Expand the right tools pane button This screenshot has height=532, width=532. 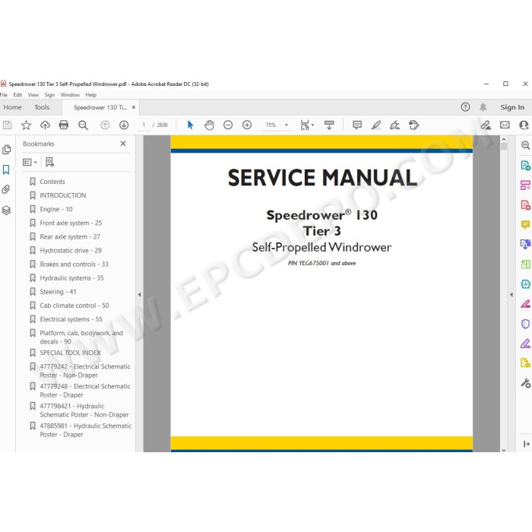pyautogui.click(x=527, y=444)
